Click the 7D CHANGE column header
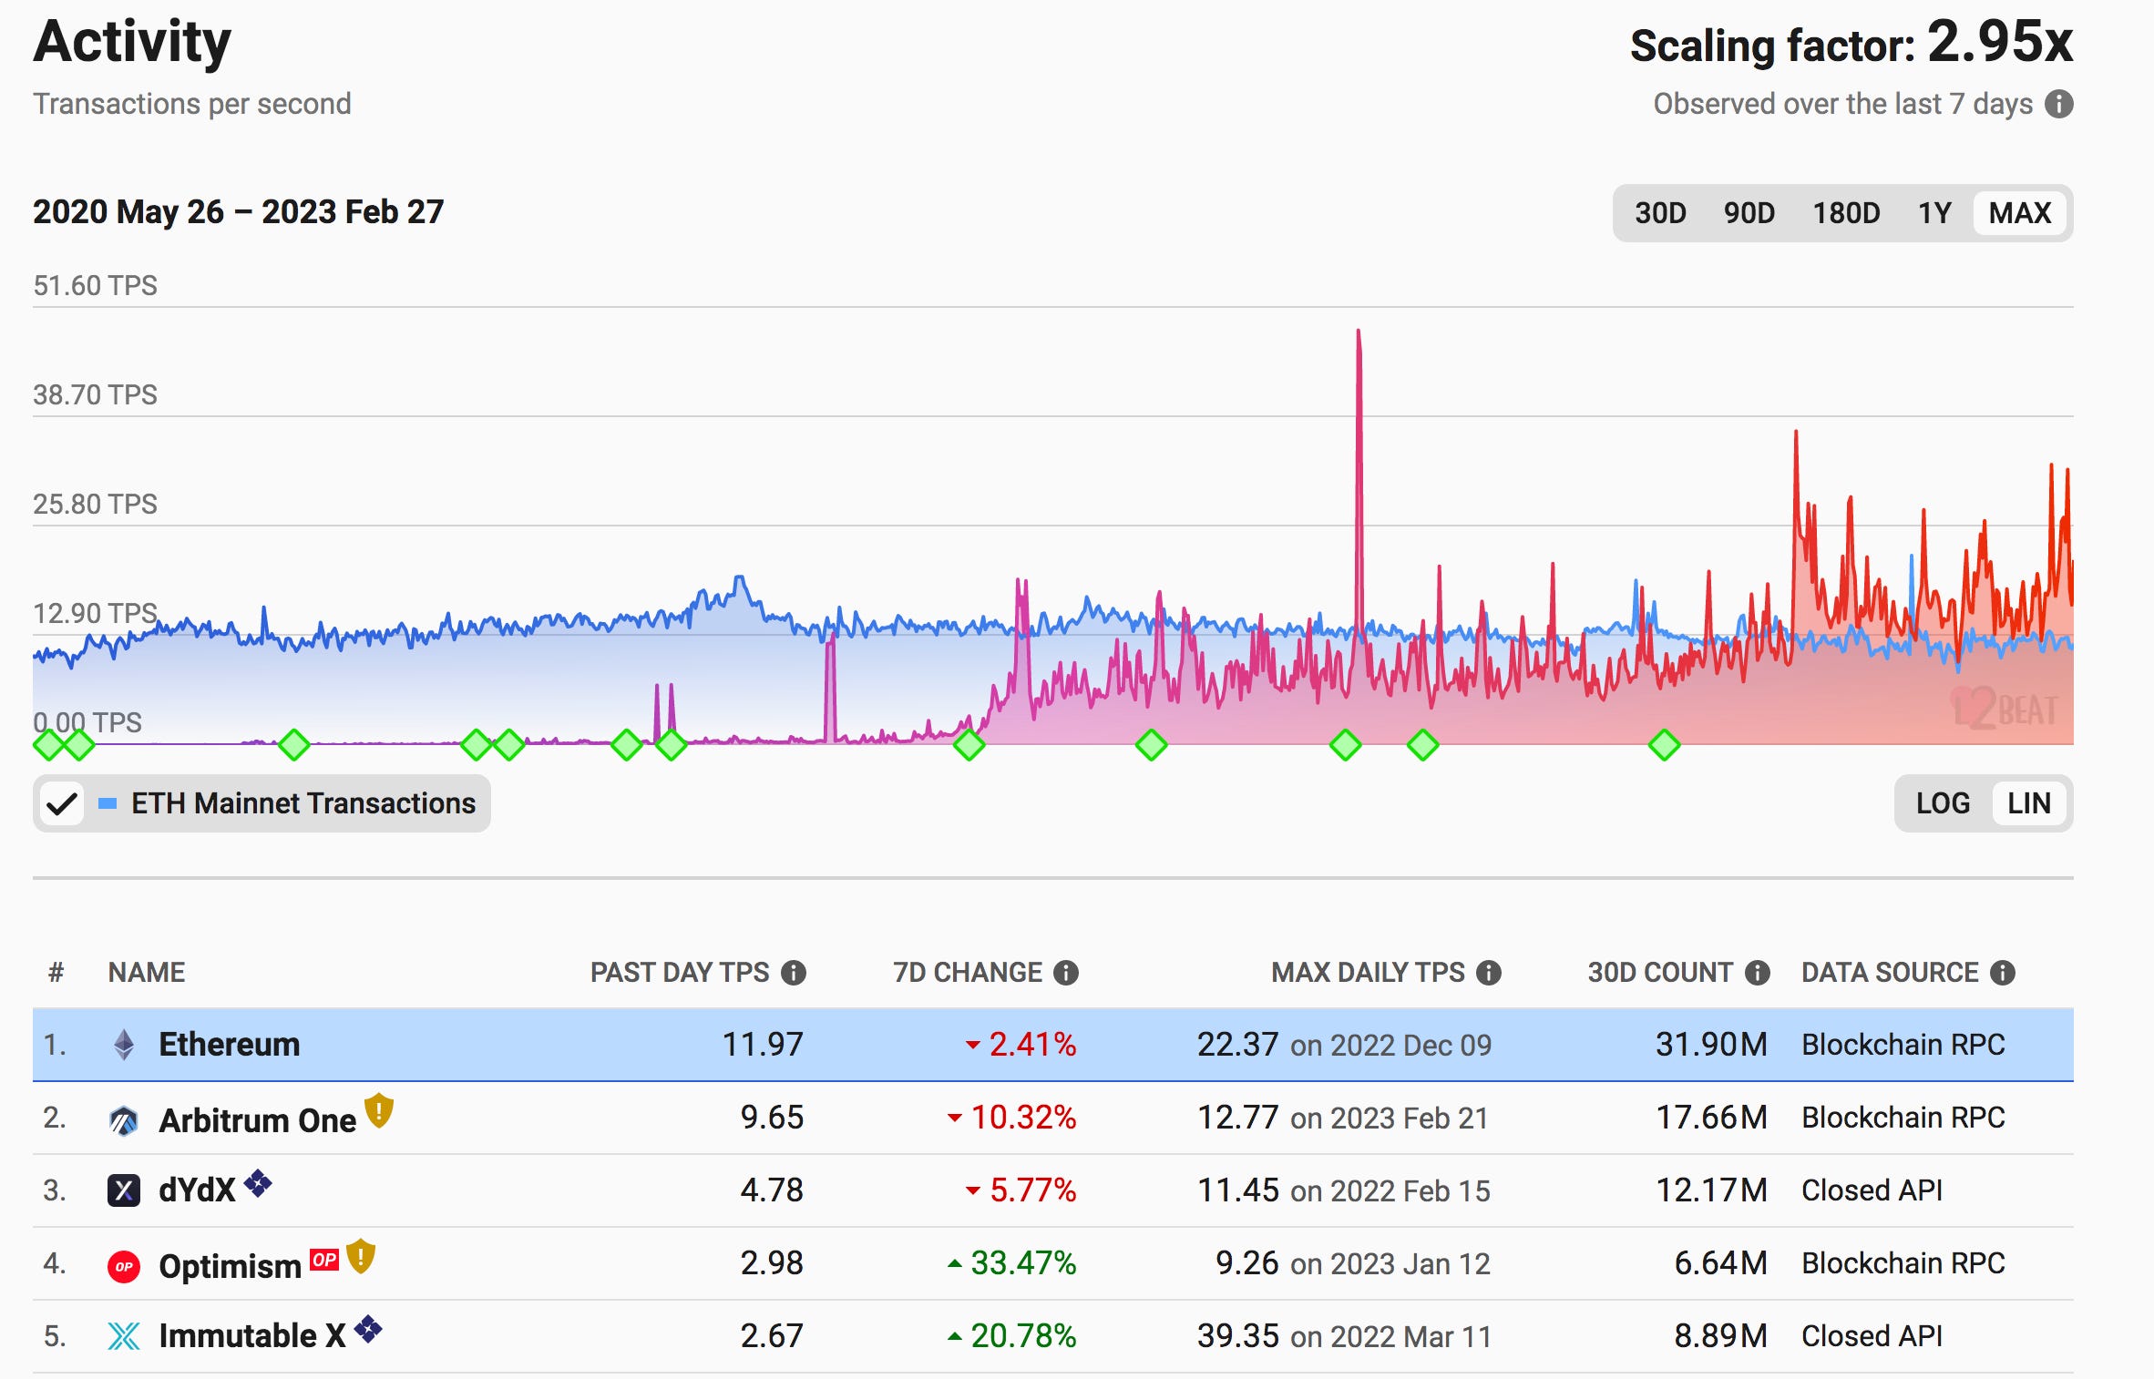This screenshot has height=1379, width=2154. click(968, 973)
